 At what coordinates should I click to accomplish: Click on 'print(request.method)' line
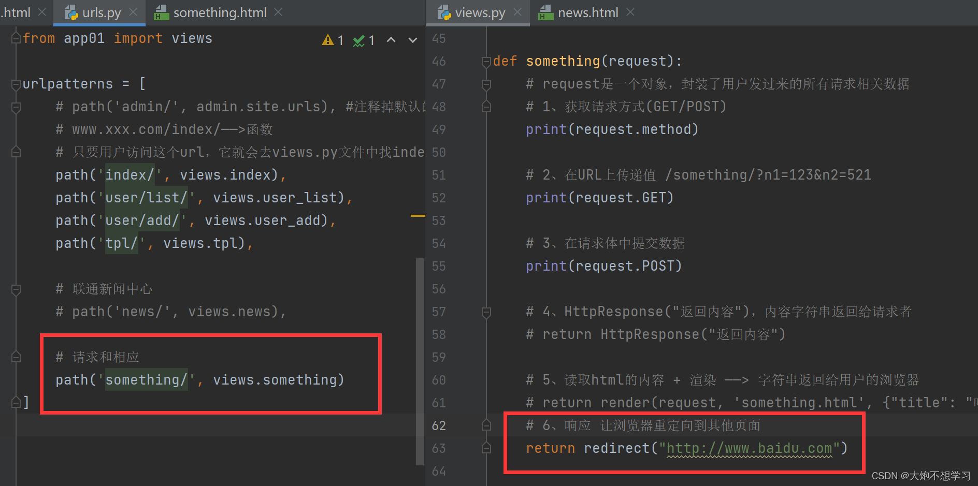[612, 129]
